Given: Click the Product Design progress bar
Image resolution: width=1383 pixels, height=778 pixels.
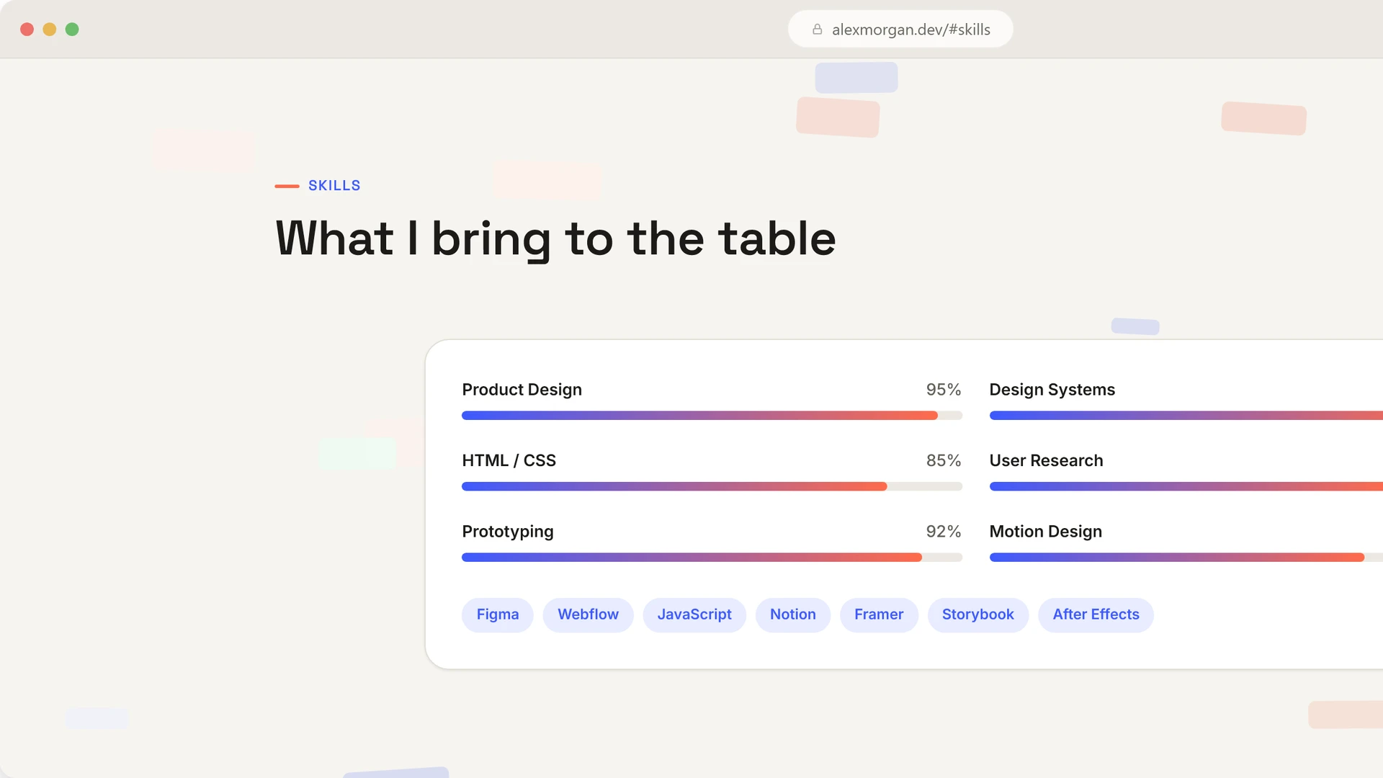Looking at the screenshot, I should pos(712,416).
